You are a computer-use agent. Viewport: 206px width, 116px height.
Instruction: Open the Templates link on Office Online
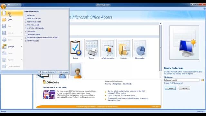tap(117, 84)
